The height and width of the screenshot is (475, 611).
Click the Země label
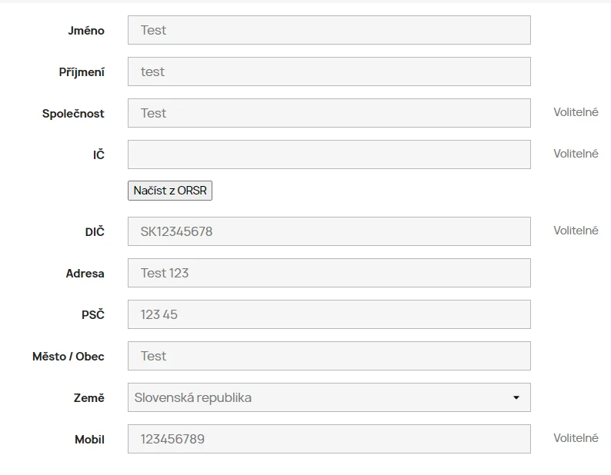click(x=88, y=398)
